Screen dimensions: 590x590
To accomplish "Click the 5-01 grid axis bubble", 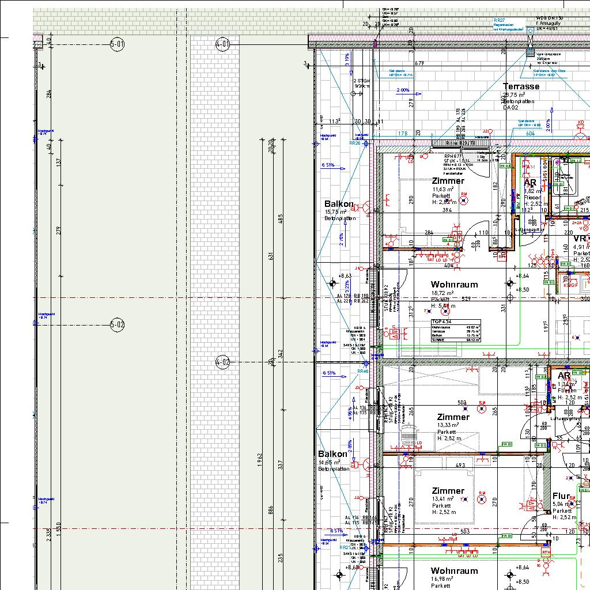I will point(117,44).
